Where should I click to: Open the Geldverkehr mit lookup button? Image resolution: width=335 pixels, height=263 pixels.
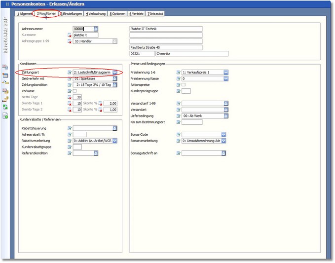coord(114,78)
